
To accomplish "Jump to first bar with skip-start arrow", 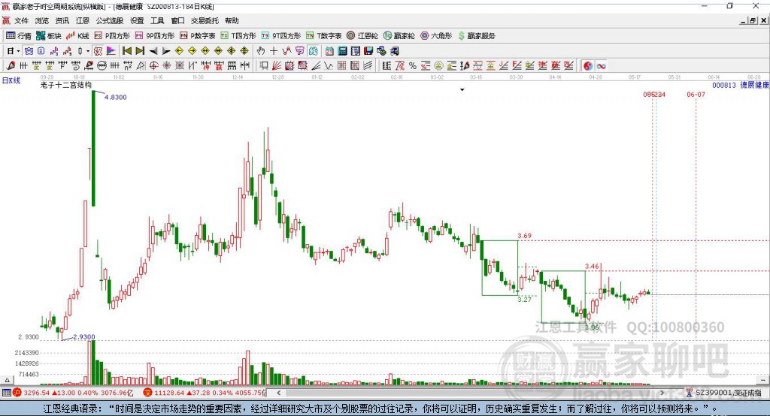I will (126, 51).
